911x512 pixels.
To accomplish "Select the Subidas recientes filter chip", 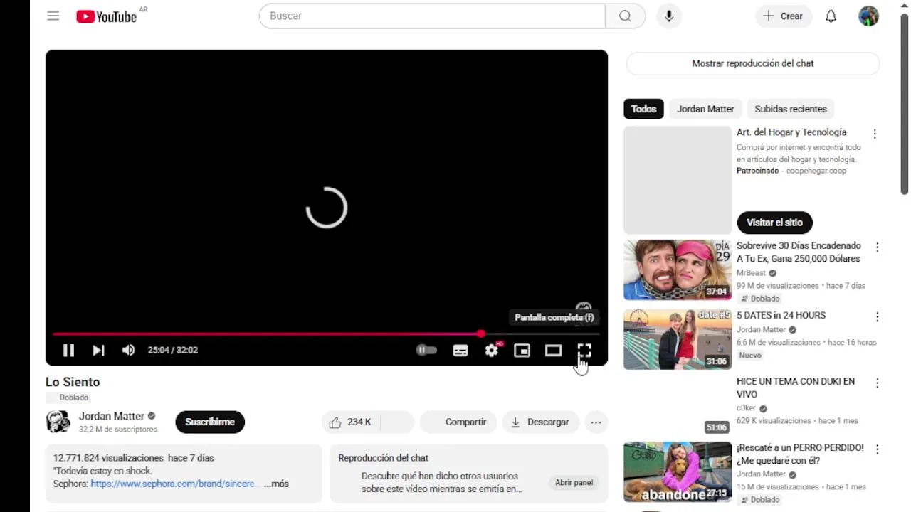I will coord(791,109).
